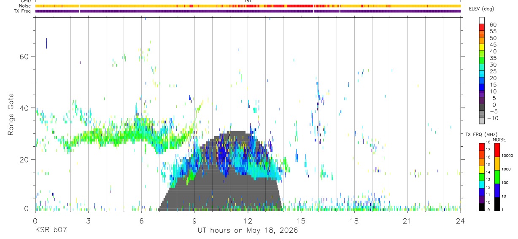Click the 'Noise' row label at top
518x239 pixels.
25,6
